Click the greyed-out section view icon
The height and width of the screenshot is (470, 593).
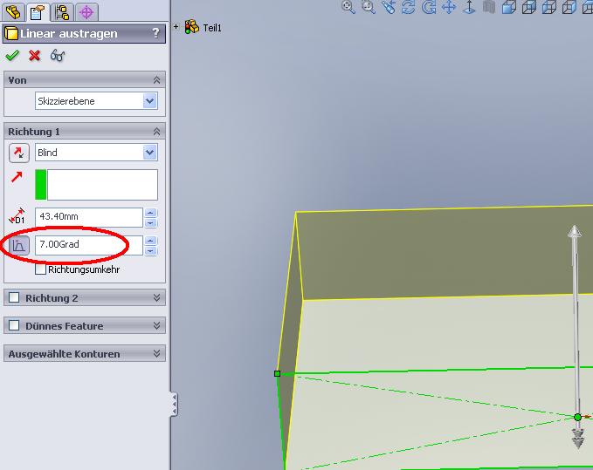(489, 7)
